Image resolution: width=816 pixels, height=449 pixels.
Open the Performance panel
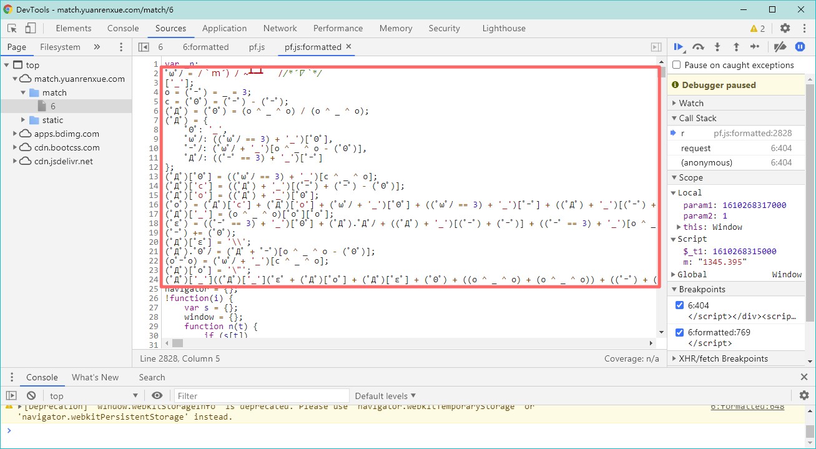(x=338, y=28)
